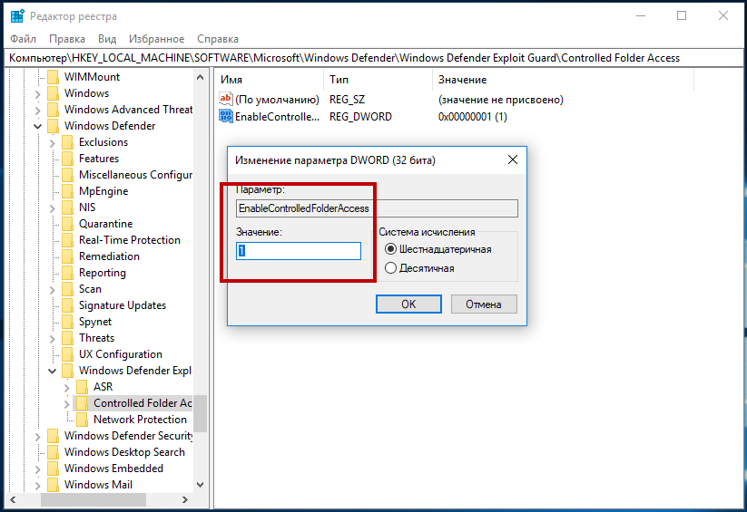The image size is (747, 512).
Task: Expand the NIS node
Action: click(x=53, y=208)
